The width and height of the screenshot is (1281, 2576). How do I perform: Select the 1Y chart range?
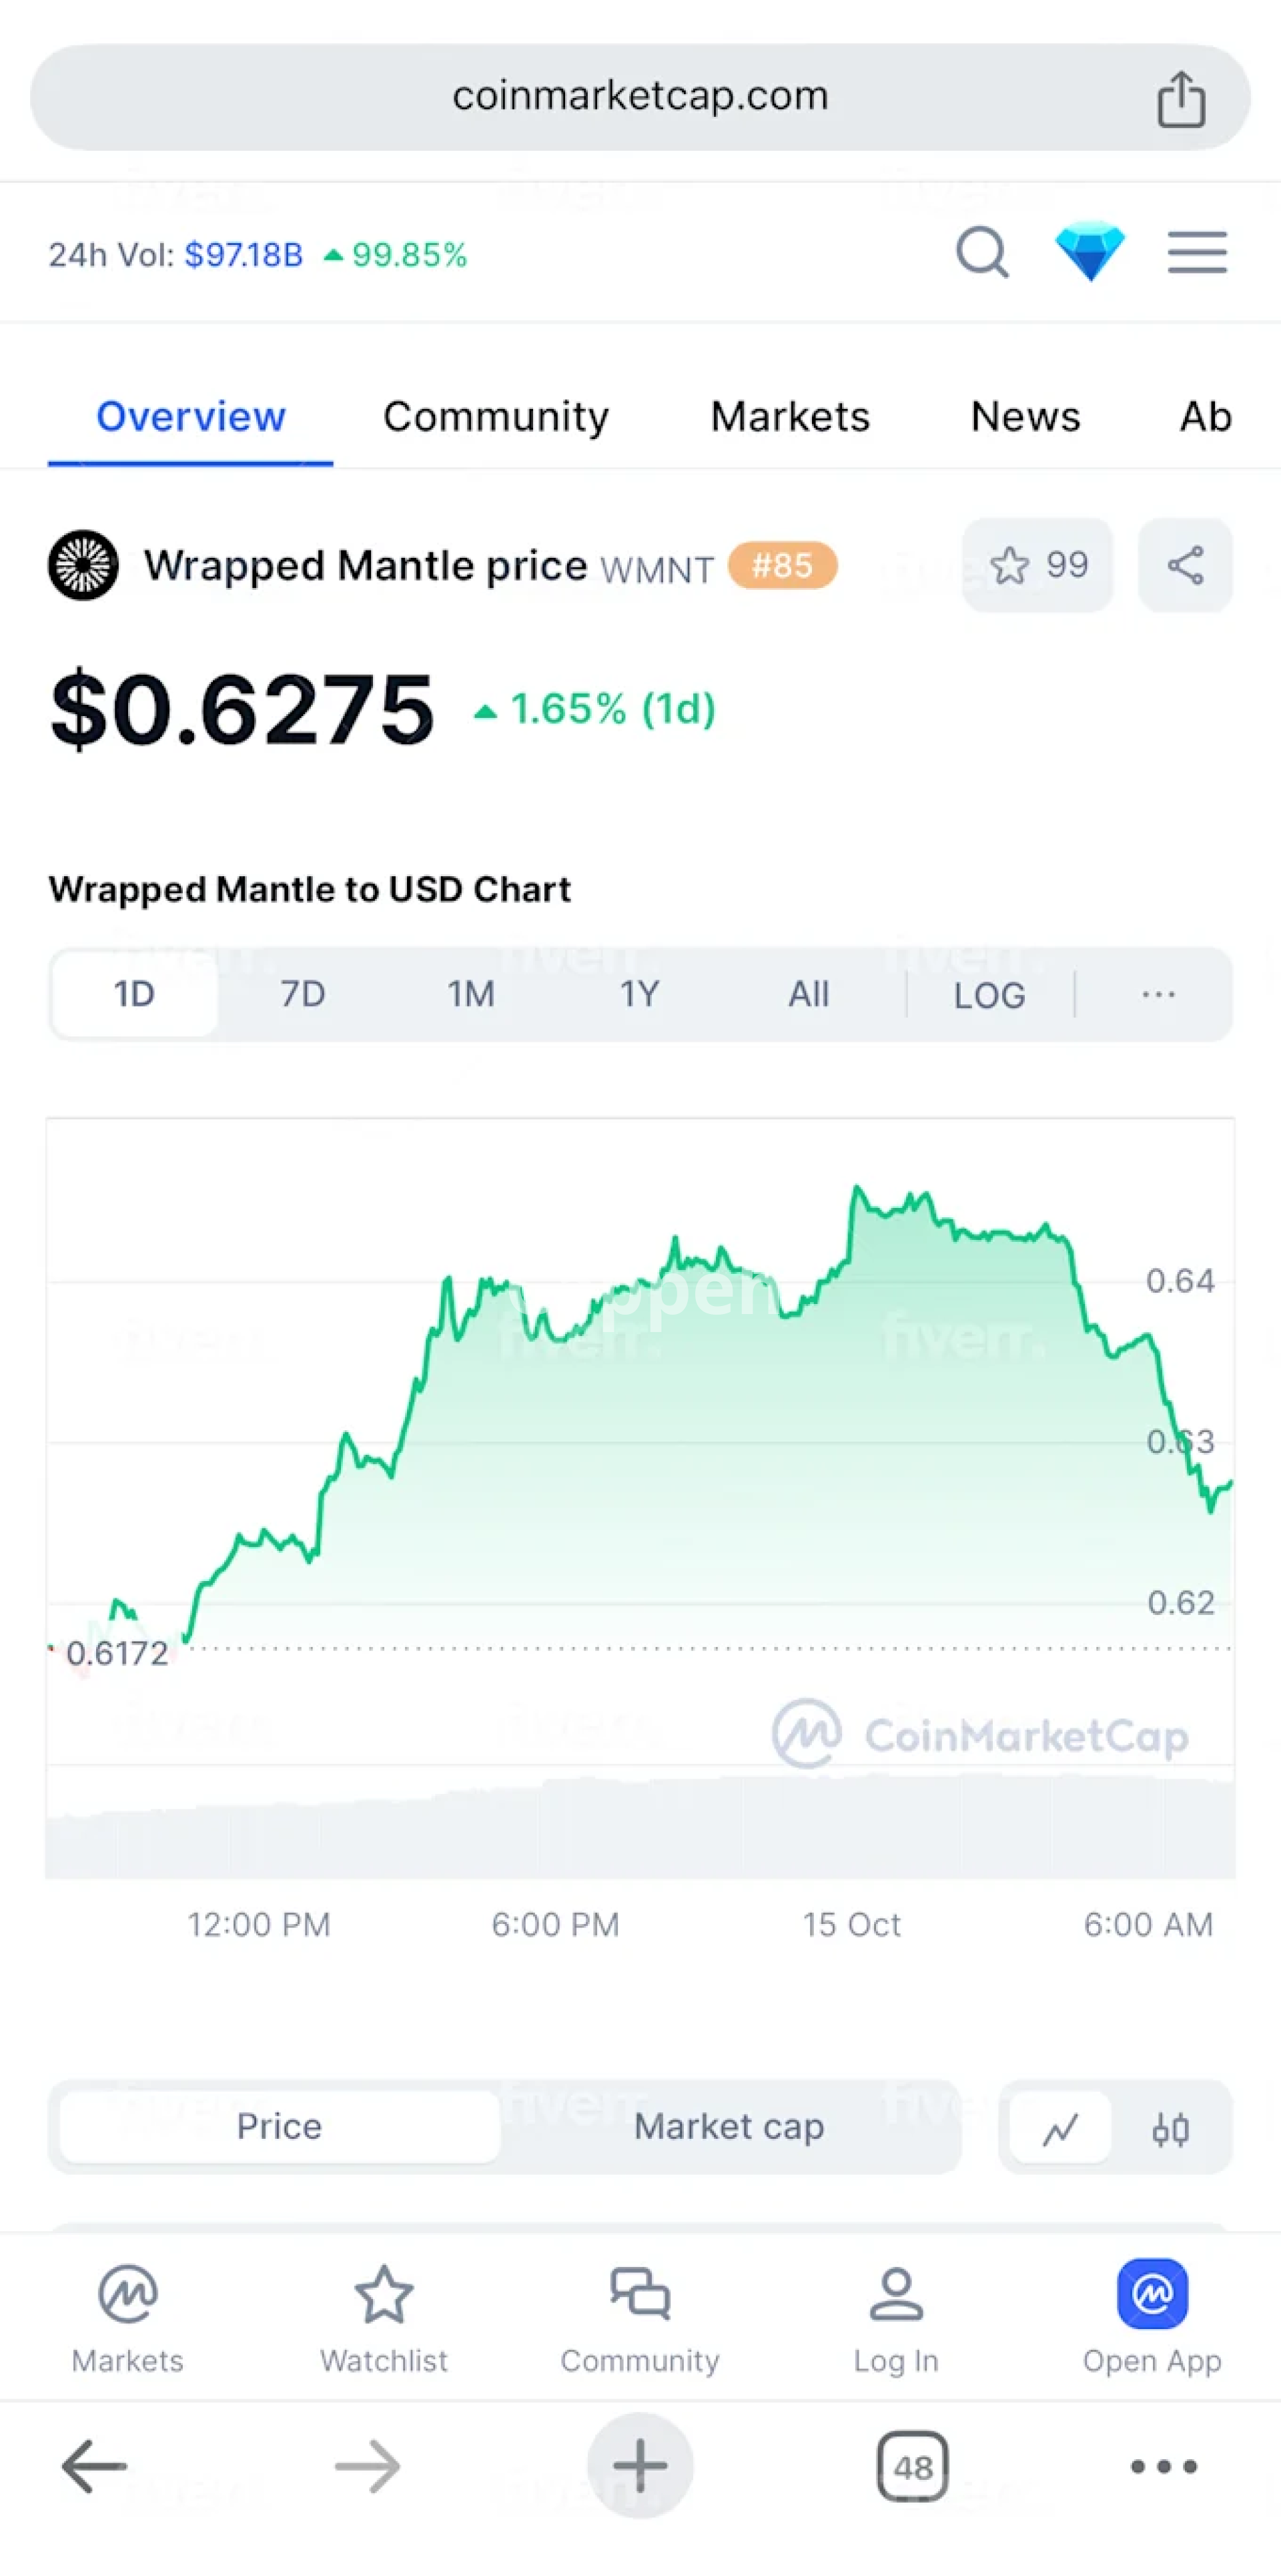(x=639, y=994)
